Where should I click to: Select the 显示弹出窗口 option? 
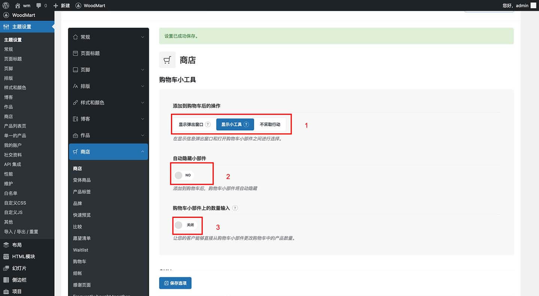click(194, 124)
